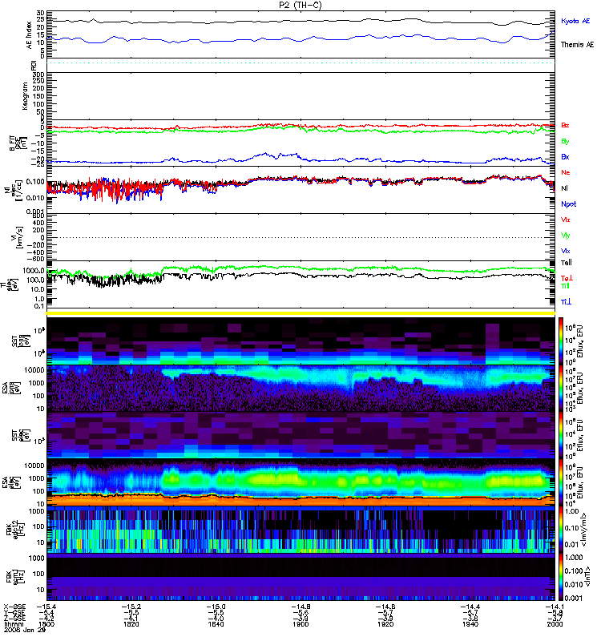Viewport: 601px width, 641px height.
Task: Click the 1940 time axis label
Action: click(x=470, y=624)
